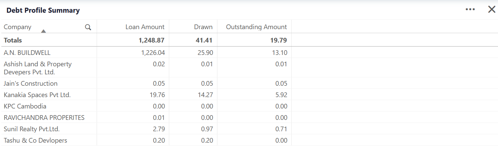Sort by the Company column header
The image size is (498, 150).
17,27
